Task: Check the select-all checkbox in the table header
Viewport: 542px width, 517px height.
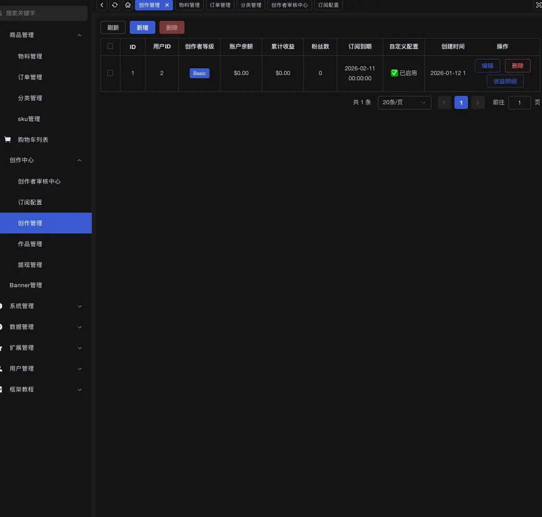Action: [110, 46]
